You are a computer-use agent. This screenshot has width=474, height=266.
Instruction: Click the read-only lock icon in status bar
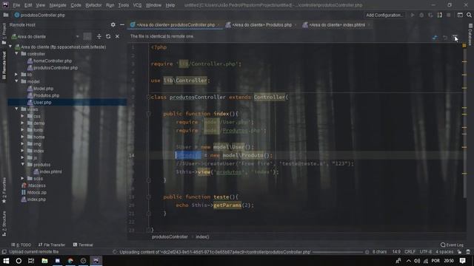[x=459, y=252]
